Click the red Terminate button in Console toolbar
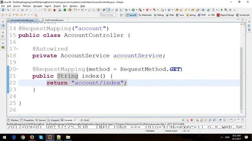 [x=192, y=120]
